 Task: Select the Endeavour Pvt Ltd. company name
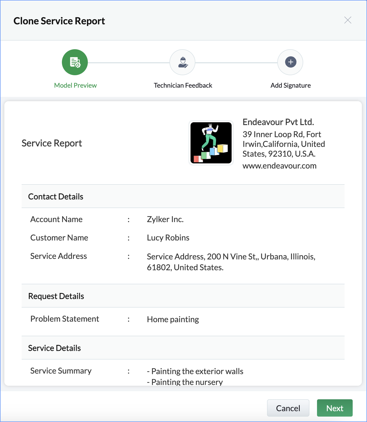pos(278,122)
